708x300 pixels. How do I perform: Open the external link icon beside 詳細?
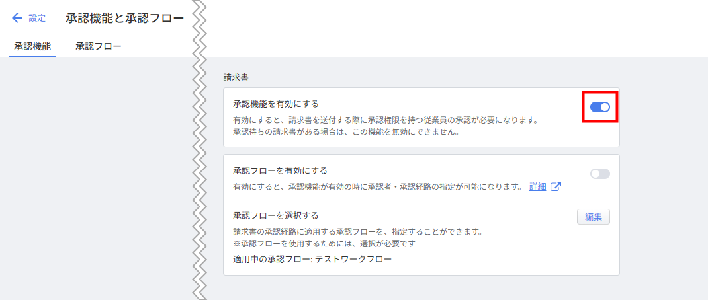[x=556, y=186]
